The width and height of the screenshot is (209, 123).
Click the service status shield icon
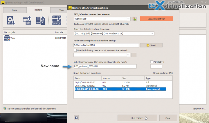pyautogui.click(x=5, y=108)
